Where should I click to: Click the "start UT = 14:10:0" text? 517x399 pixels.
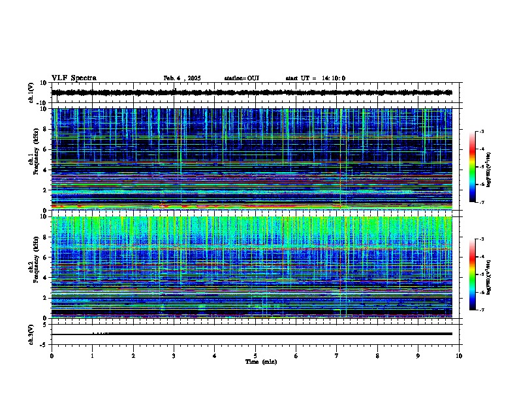click(315, 78)
